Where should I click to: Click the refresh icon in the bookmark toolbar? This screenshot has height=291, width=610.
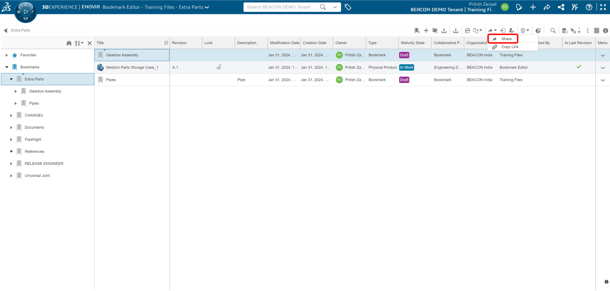pos(467,31)
